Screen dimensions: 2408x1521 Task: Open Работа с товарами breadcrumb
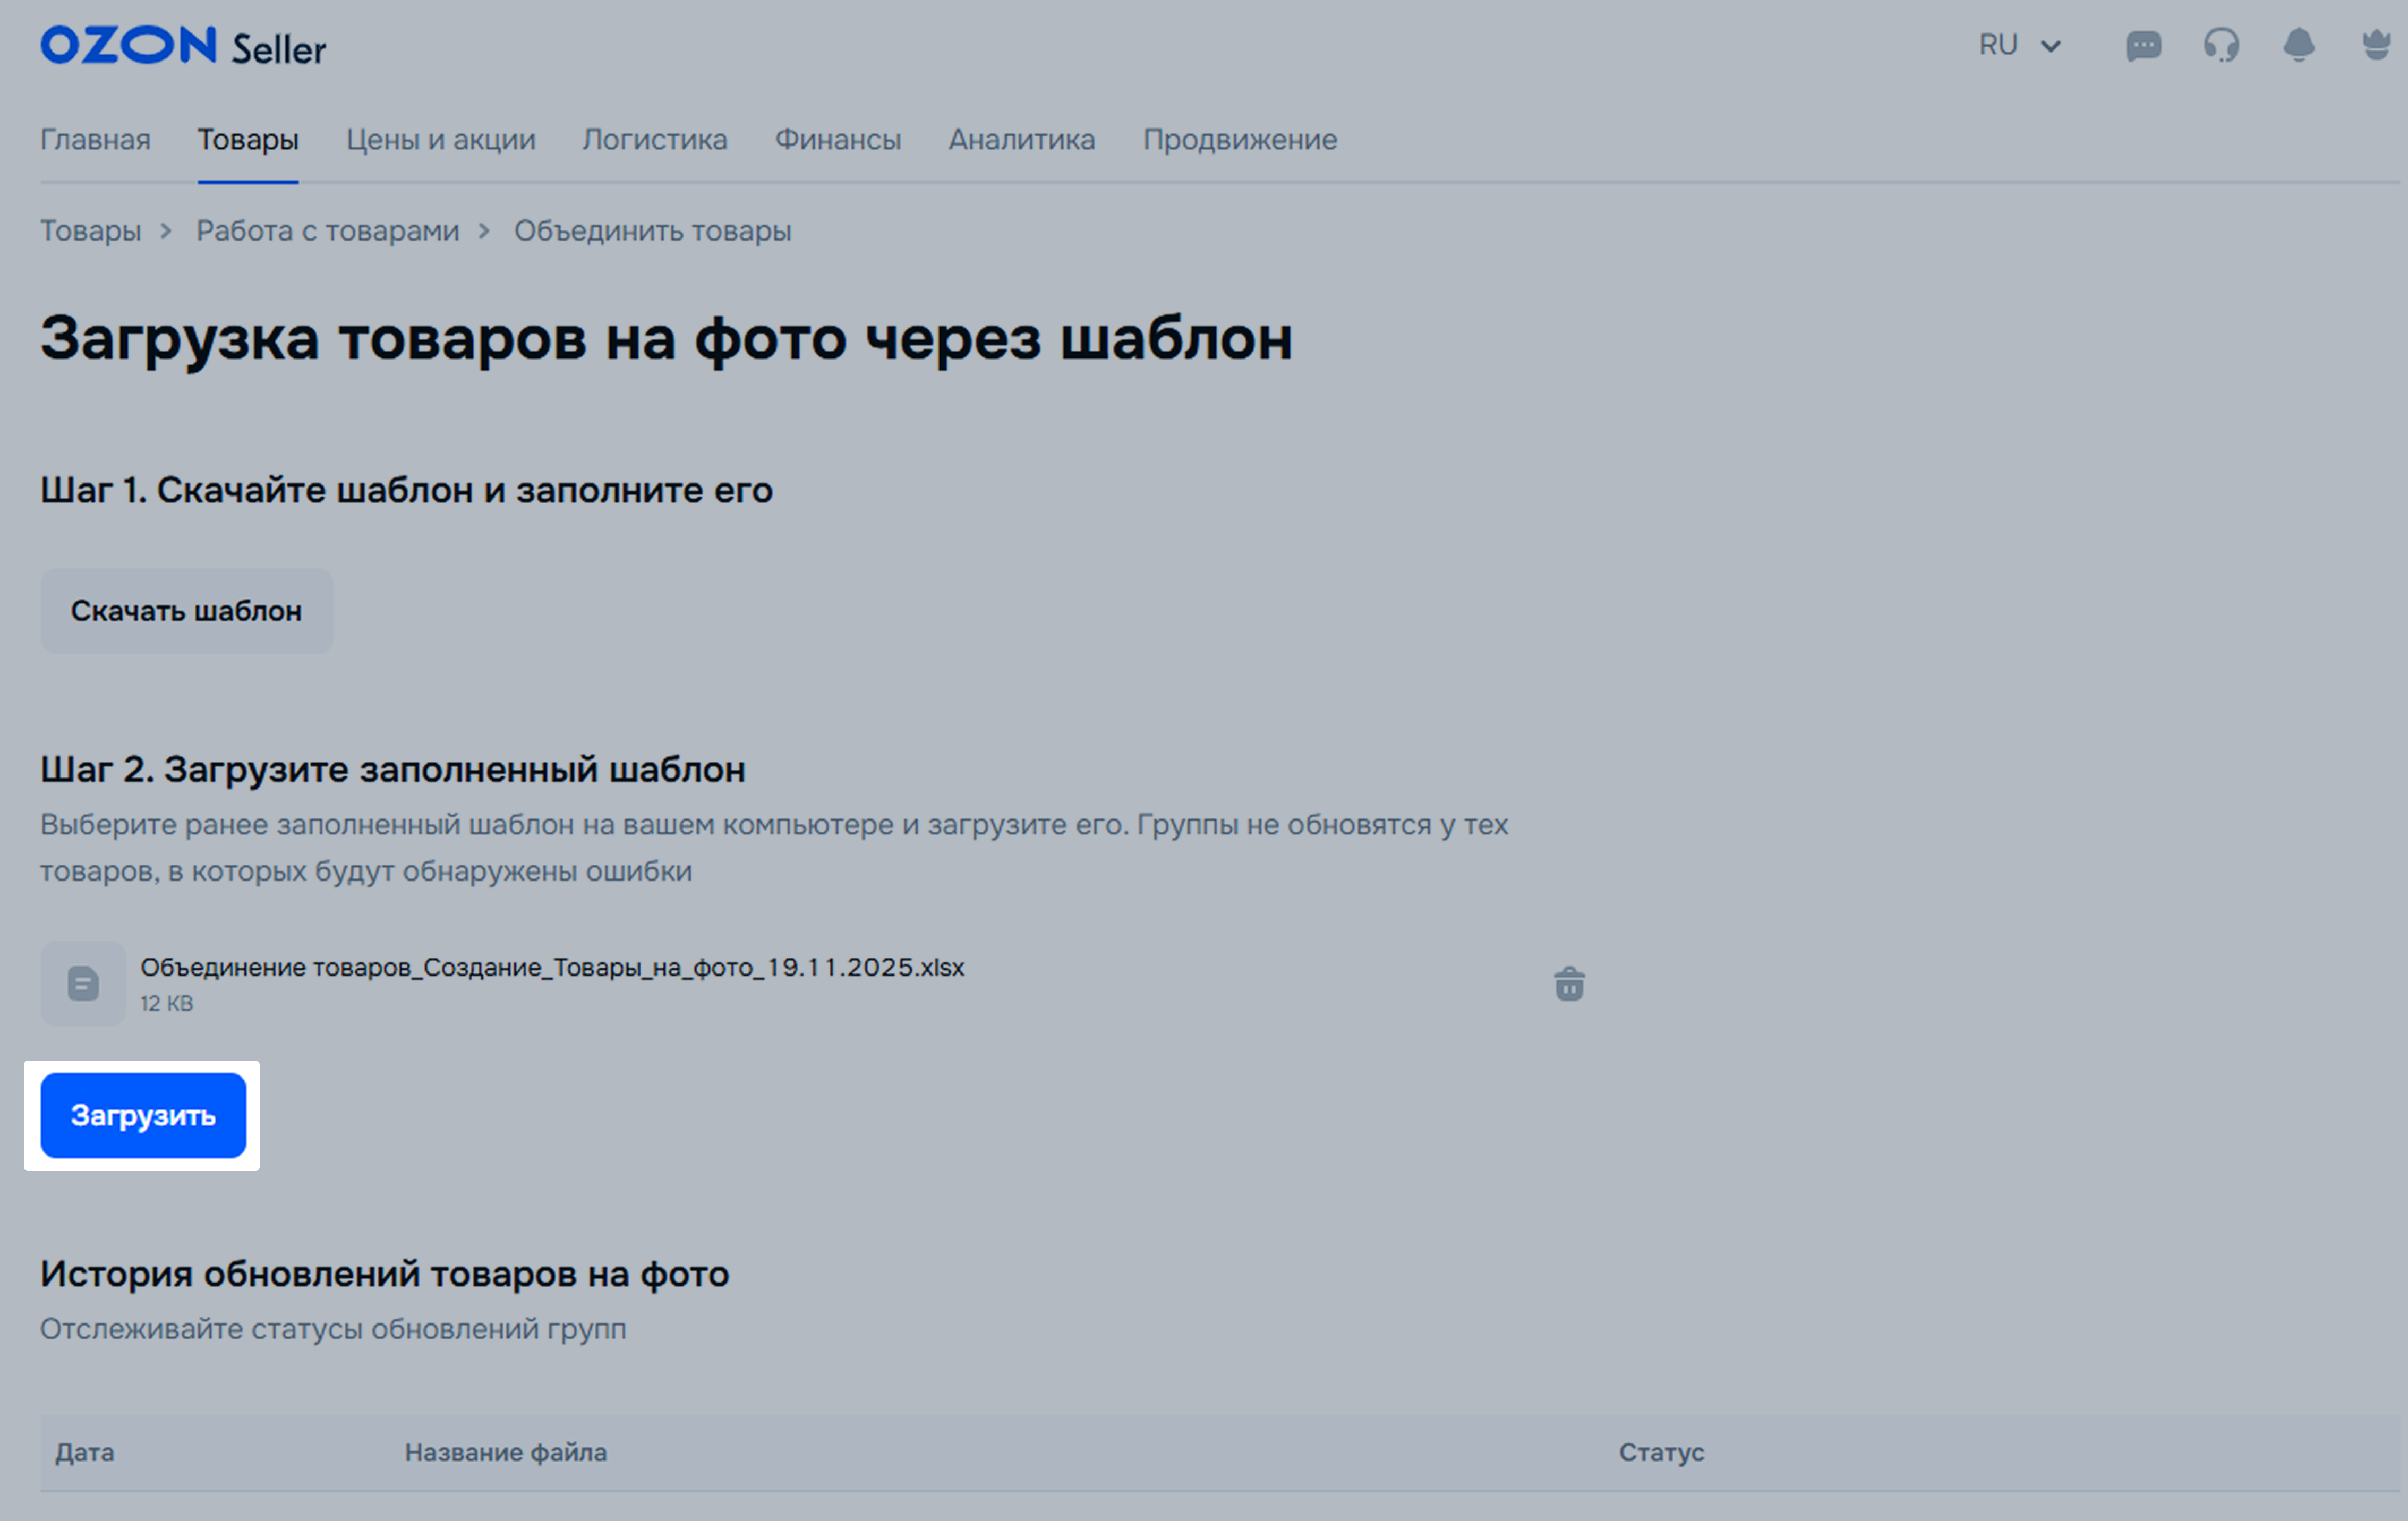point(327,231)
